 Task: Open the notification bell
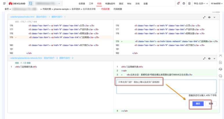click(x=178, y=3)
